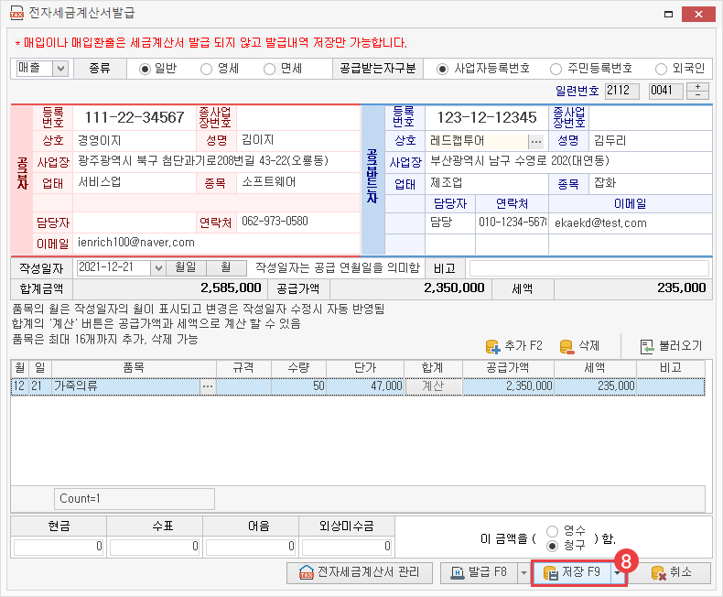Click the recipient 담당 contact person cell
The width and height of the screenshot is (723, 597).
450,223
